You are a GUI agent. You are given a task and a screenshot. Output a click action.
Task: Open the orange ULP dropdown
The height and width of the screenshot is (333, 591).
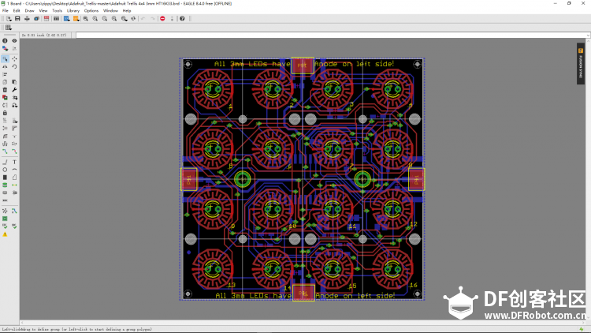(x=76, y=18)
